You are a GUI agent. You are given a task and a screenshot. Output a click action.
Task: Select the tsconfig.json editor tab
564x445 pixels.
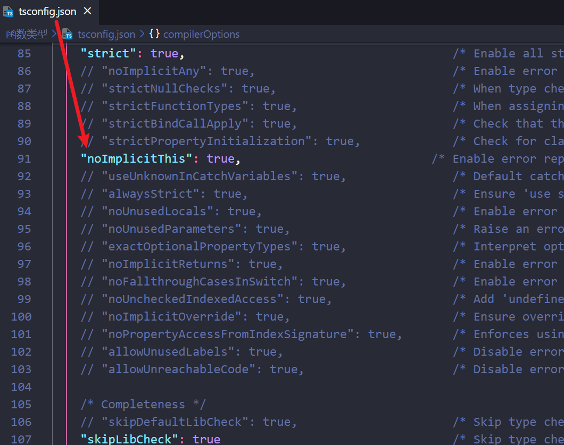(x=49, y=12)
